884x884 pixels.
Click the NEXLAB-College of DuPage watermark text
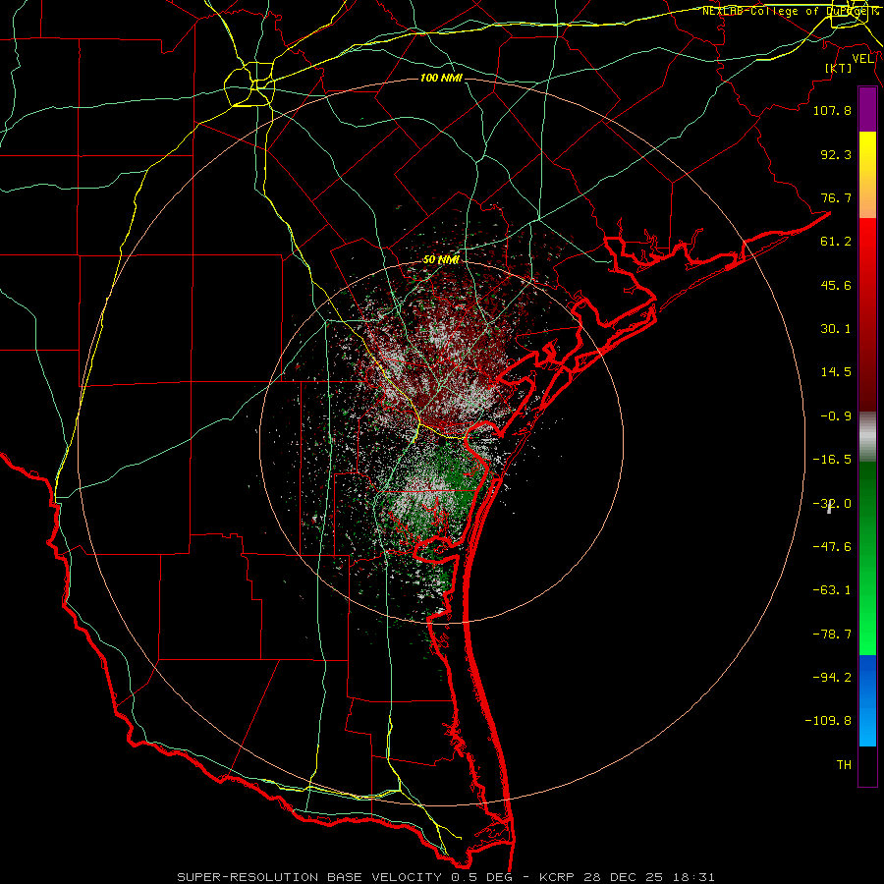790,11
